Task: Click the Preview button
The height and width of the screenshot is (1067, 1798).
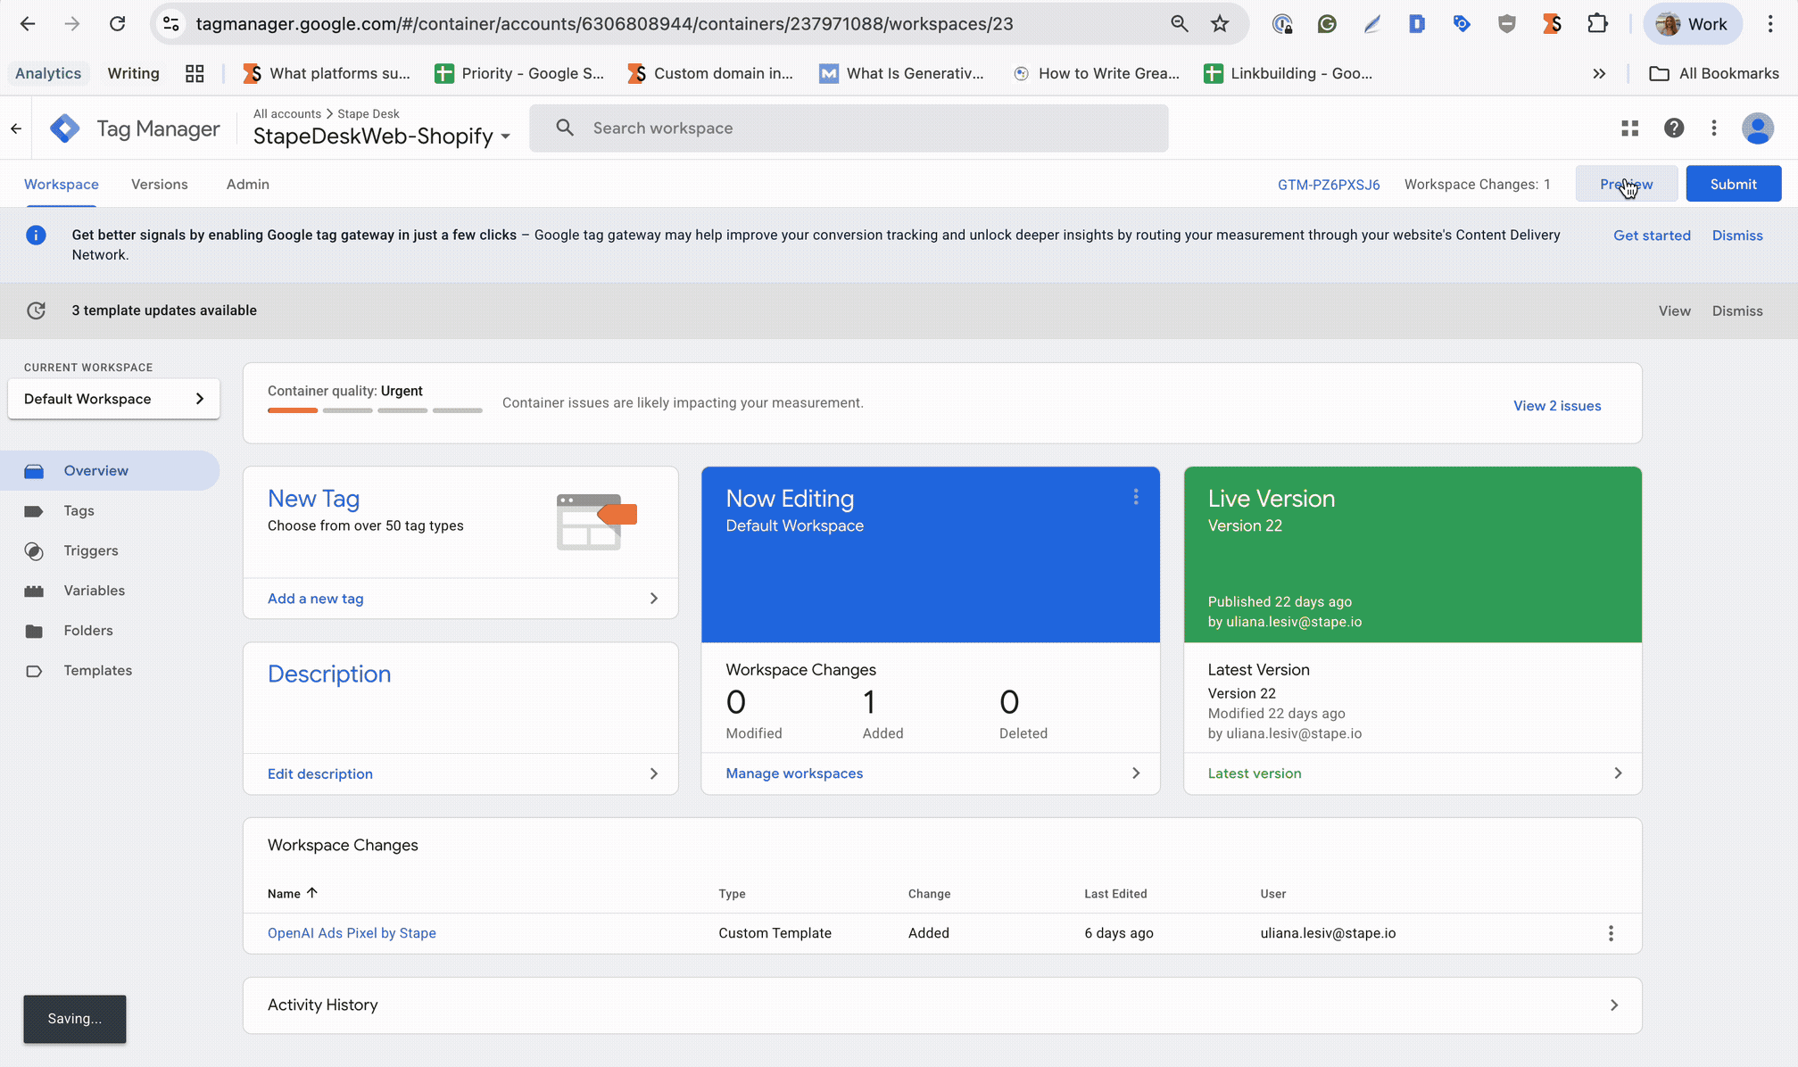Action: [x=1626, y=184]
